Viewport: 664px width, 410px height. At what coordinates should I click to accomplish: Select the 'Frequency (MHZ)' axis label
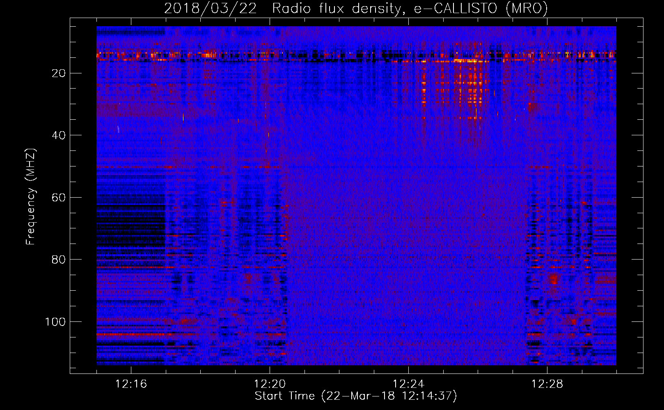click(x=31, y=197)
